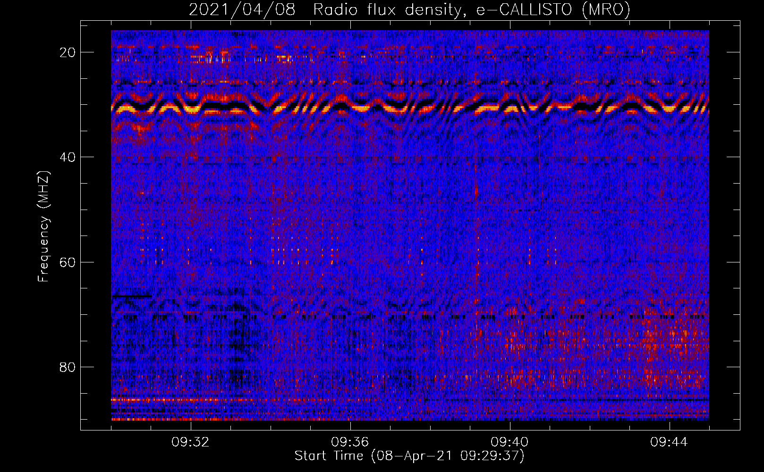
Task: Click the plot title '2021/04/08 Radio flux density'
Action: (409, 9)
